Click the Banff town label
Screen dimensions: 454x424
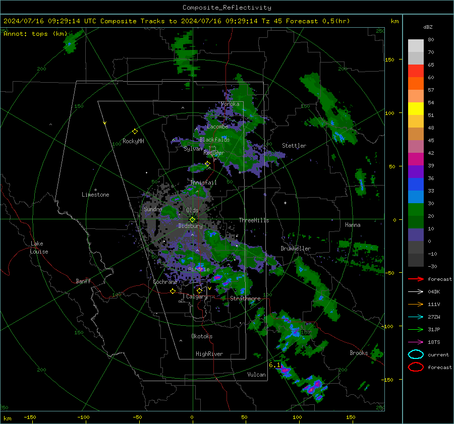click(x=83, y=281)
